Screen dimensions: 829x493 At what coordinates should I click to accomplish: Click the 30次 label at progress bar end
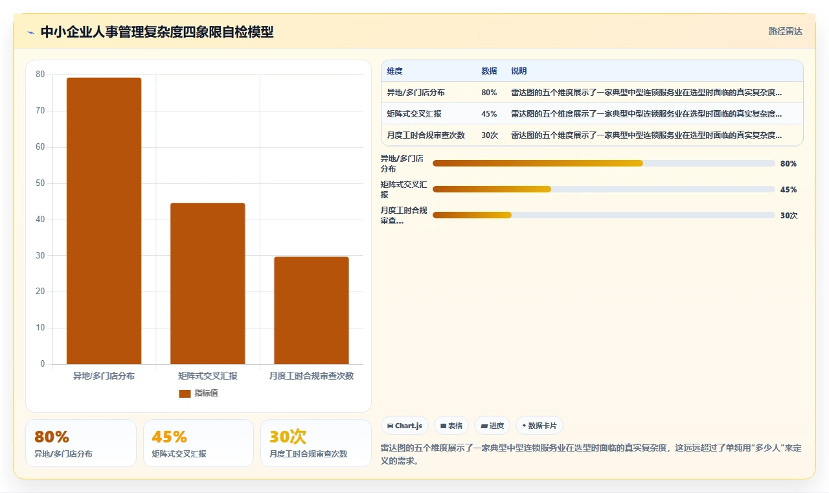click(789, 216)
